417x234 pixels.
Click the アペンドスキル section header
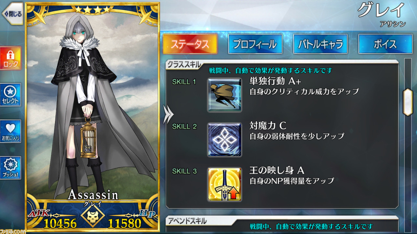pyautogui.click(x=187, y=221)
